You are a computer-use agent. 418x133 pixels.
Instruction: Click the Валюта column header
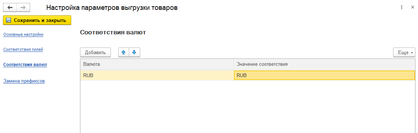[x=157, y=65]
